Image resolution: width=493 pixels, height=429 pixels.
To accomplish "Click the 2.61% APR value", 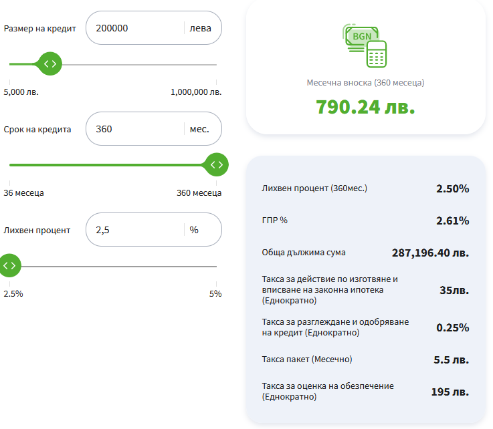I will tap(452, 221).
